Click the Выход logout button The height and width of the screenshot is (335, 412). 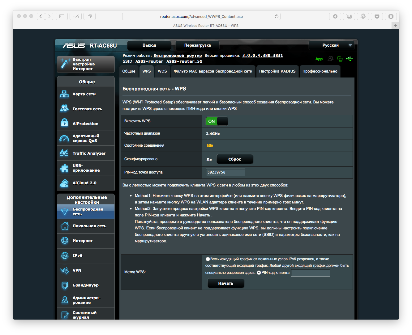pyautogui.click(x=149, y=45)
